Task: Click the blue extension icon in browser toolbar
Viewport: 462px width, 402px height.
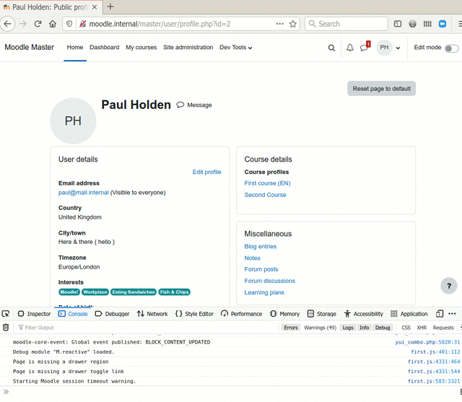Action: (443, 24)
